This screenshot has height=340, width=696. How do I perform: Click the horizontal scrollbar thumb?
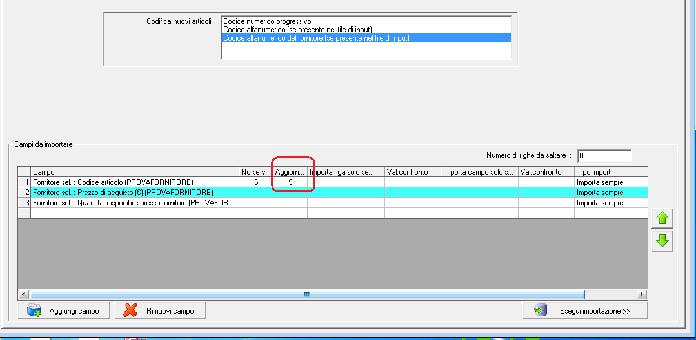tap(307, 295)
